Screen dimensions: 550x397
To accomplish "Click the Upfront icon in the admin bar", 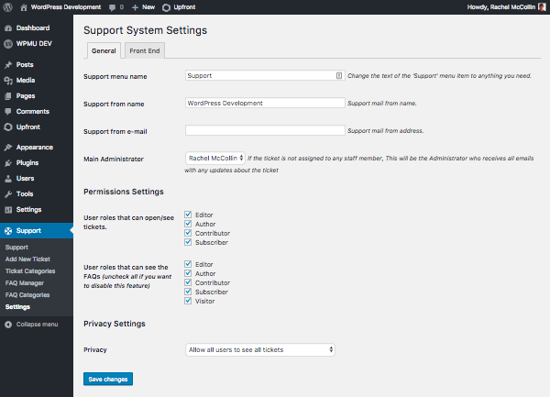I will pos(166,7).
